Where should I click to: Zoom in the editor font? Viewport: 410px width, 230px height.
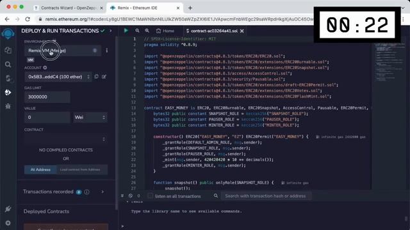pos(147,31)
